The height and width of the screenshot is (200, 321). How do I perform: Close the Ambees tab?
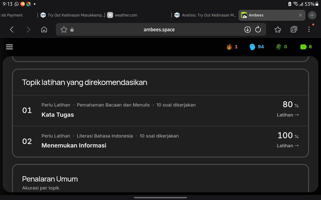click(300, 15)
